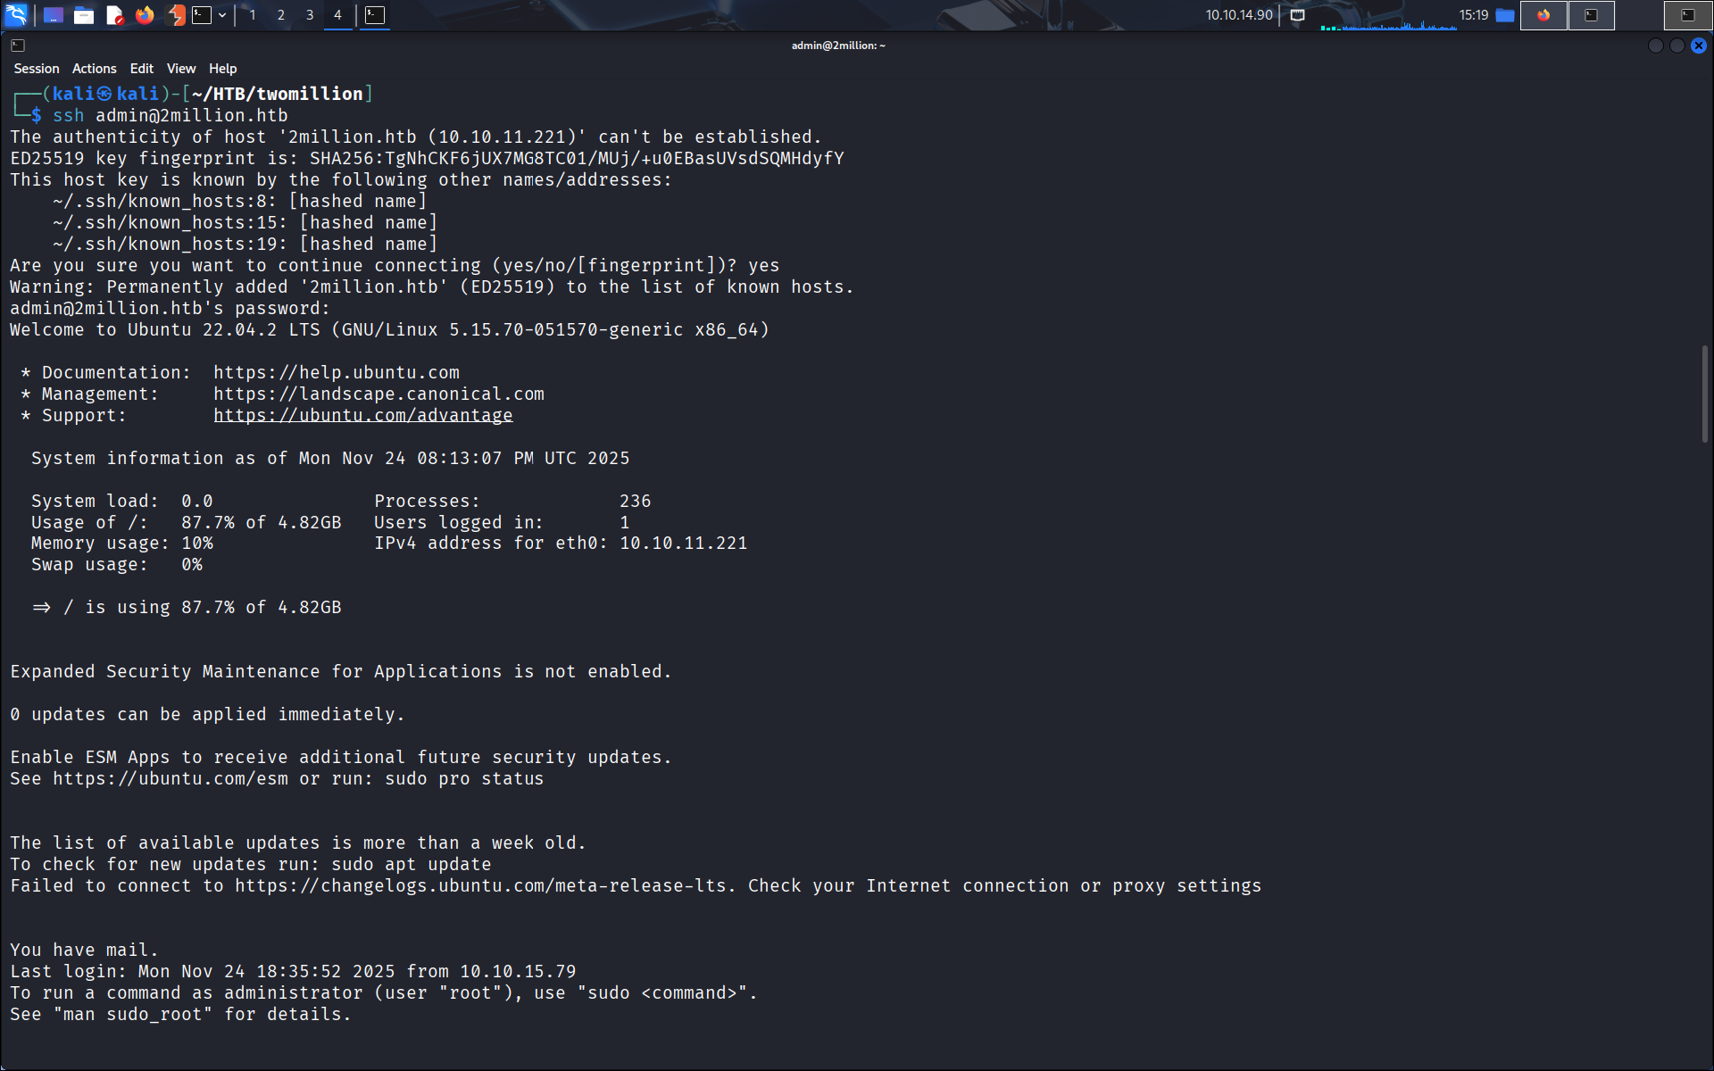Expand the terminal launcher dropdown arrow
Viewport: 1714px width, 1071px height.
222,15
